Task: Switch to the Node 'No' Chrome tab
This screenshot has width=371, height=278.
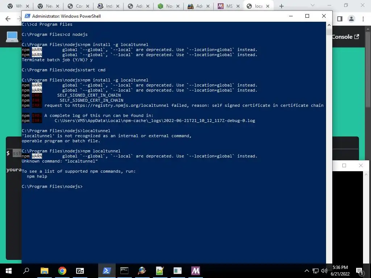Action: (x=165, y=6)
